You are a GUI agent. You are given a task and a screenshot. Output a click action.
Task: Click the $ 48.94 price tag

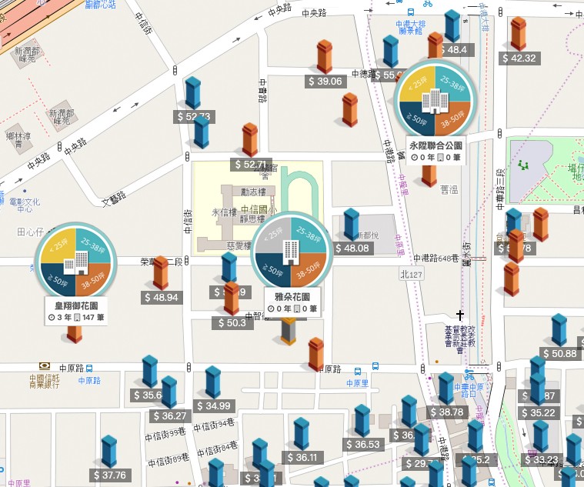[x=162, y=298]
